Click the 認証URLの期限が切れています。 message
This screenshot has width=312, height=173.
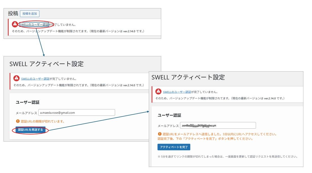pos(42,121)
